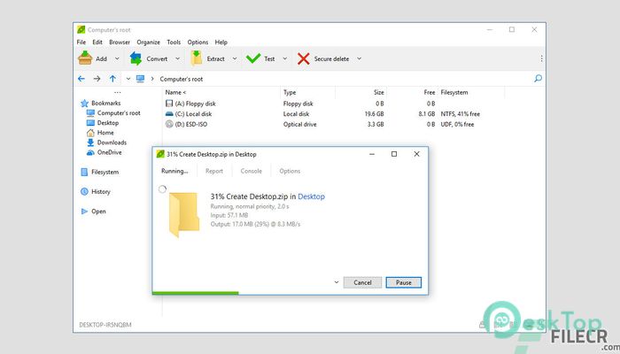Switch to the Console tab
This screenshot has height=354, width=620.
click(x=251, y=171)
